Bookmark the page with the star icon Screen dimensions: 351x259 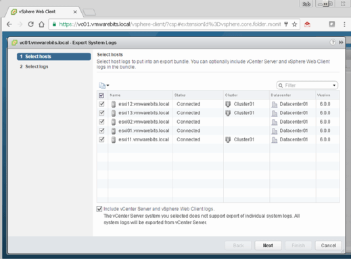(294, 24)
